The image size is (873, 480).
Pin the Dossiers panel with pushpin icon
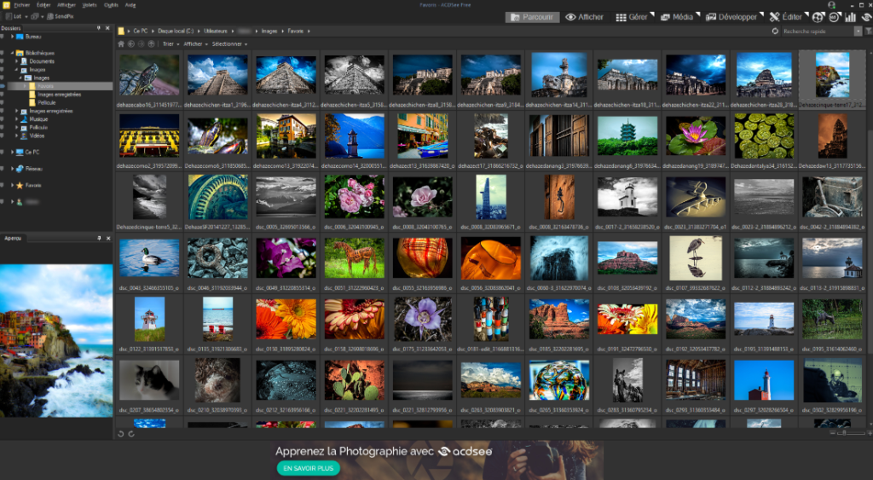(99, 27)
